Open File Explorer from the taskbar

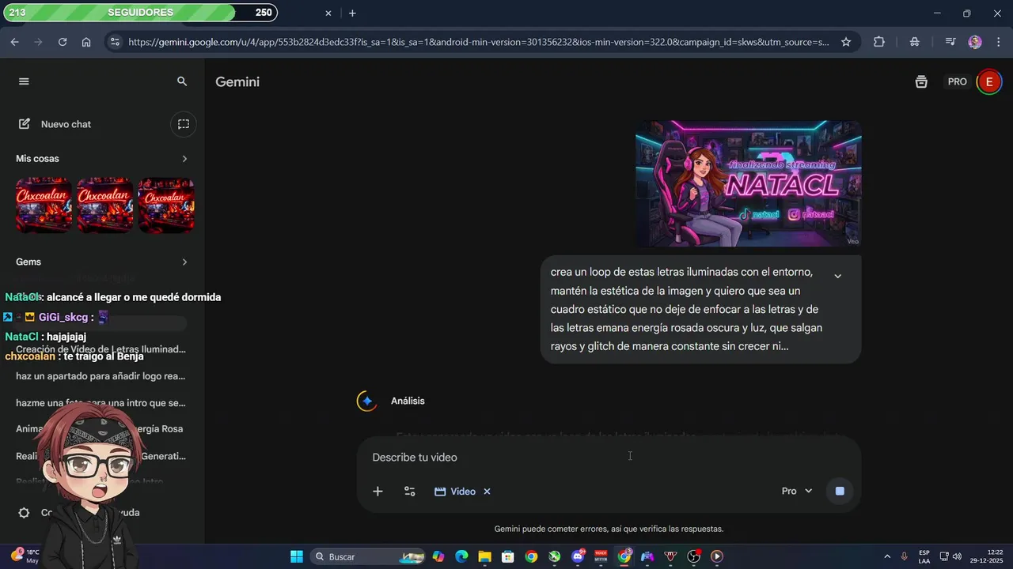[x=484, y=556]
